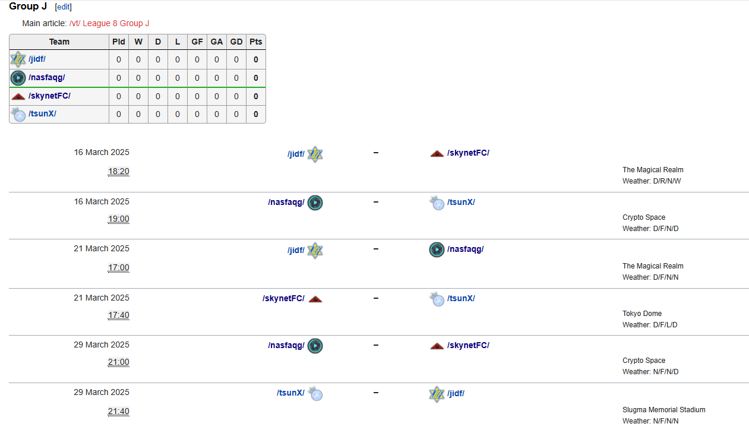Click the 21:40 kickoff time
The image size is (749, 436).
coord(118,412)
